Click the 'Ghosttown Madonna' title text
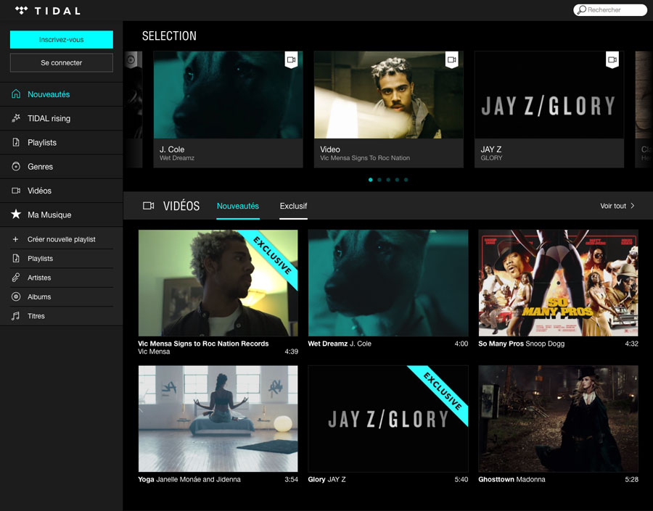653x511 pixels. coord(512,479)
